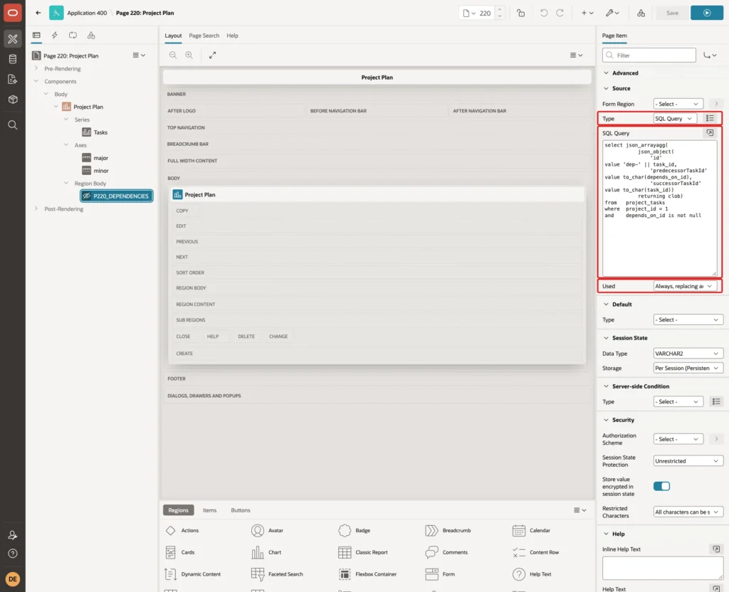Select the Layout tab
The height and width of the screenshot is (592, 729).
(x=173, y=36)
